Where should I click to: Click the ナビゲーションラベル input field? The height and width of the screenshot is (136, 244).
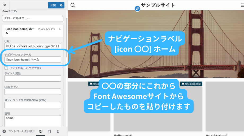pos(33,60)
